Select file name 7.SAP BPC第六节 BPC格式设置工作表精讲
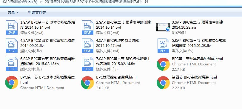 point(123,61)
